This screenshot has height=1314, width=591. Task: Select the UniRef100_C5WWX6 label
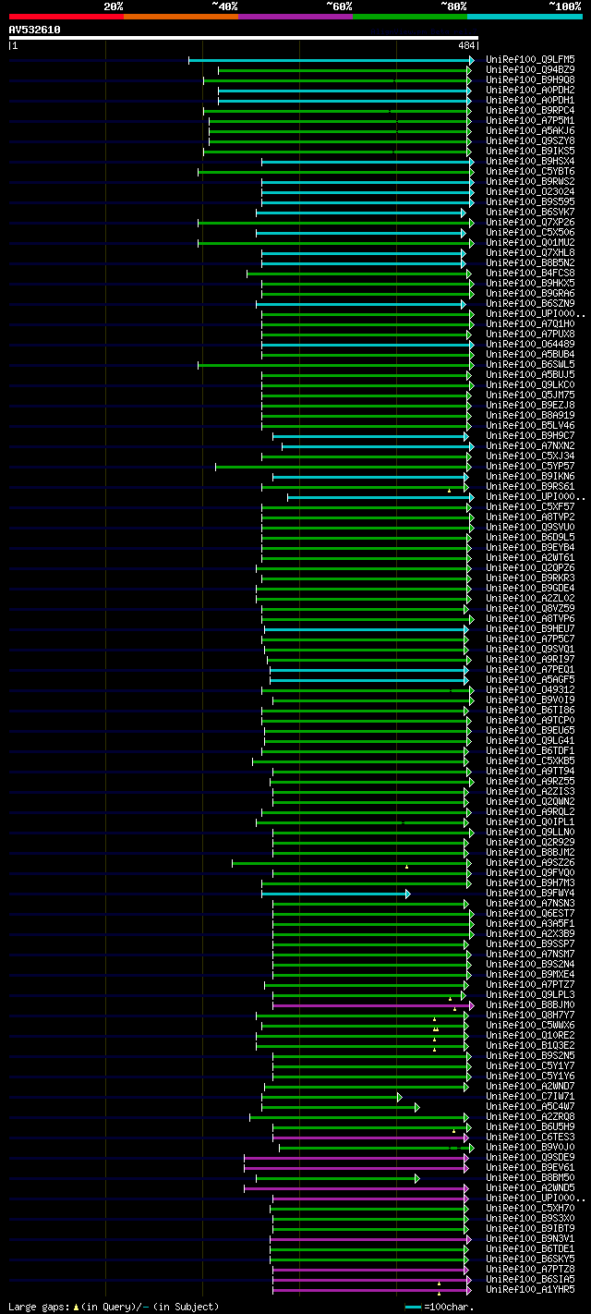coord(530,1026)
